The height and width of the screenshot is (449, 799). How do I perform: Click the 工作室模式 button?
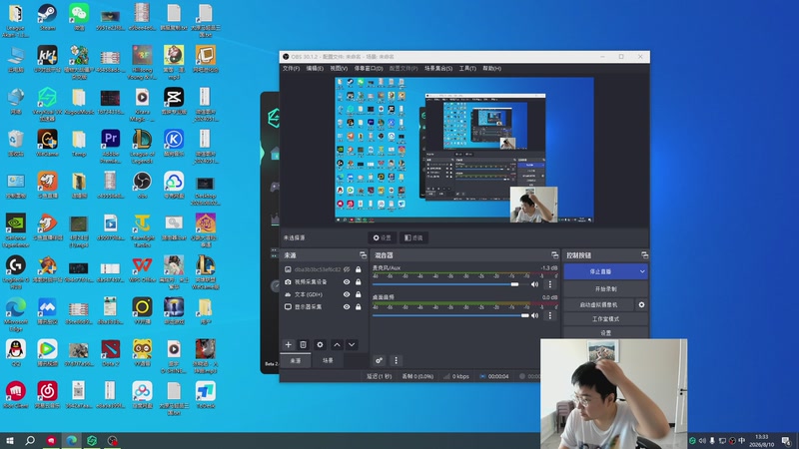pos(606,318)
